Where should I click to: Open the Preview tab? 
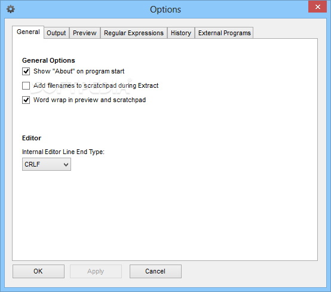(x=85, y=33)
